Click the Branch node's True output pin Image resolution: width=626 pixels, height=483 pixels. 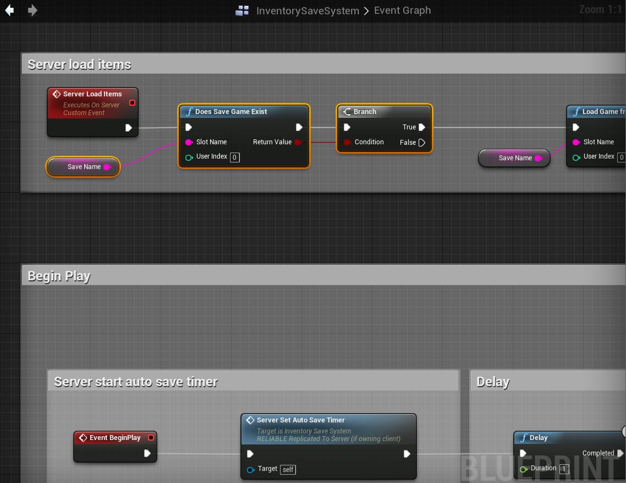pos(422,127)
